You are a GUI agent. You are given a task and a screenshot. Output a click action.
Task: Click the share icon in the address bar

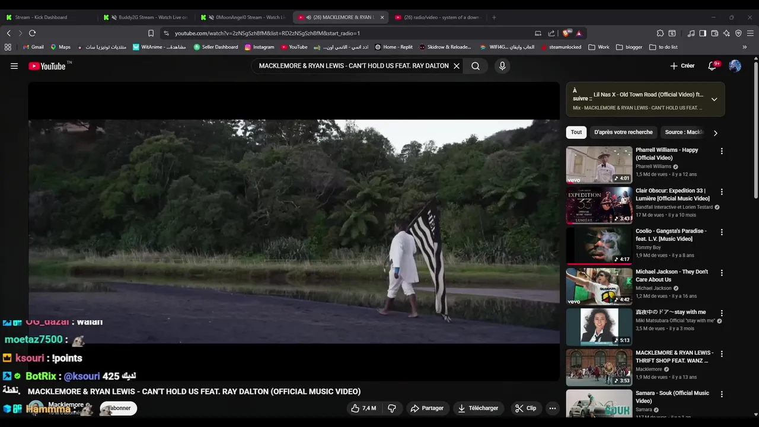pos(551,33)
